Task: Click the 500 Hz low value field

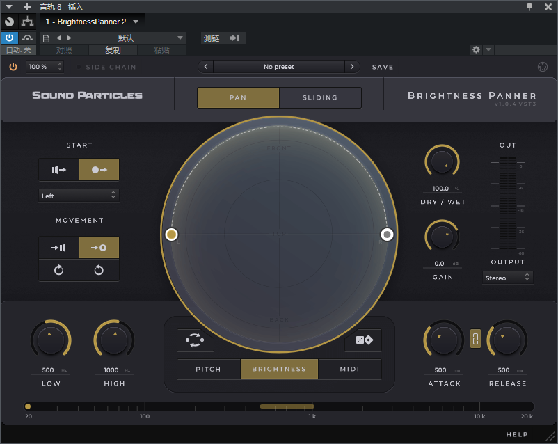Action: point(51,370)
